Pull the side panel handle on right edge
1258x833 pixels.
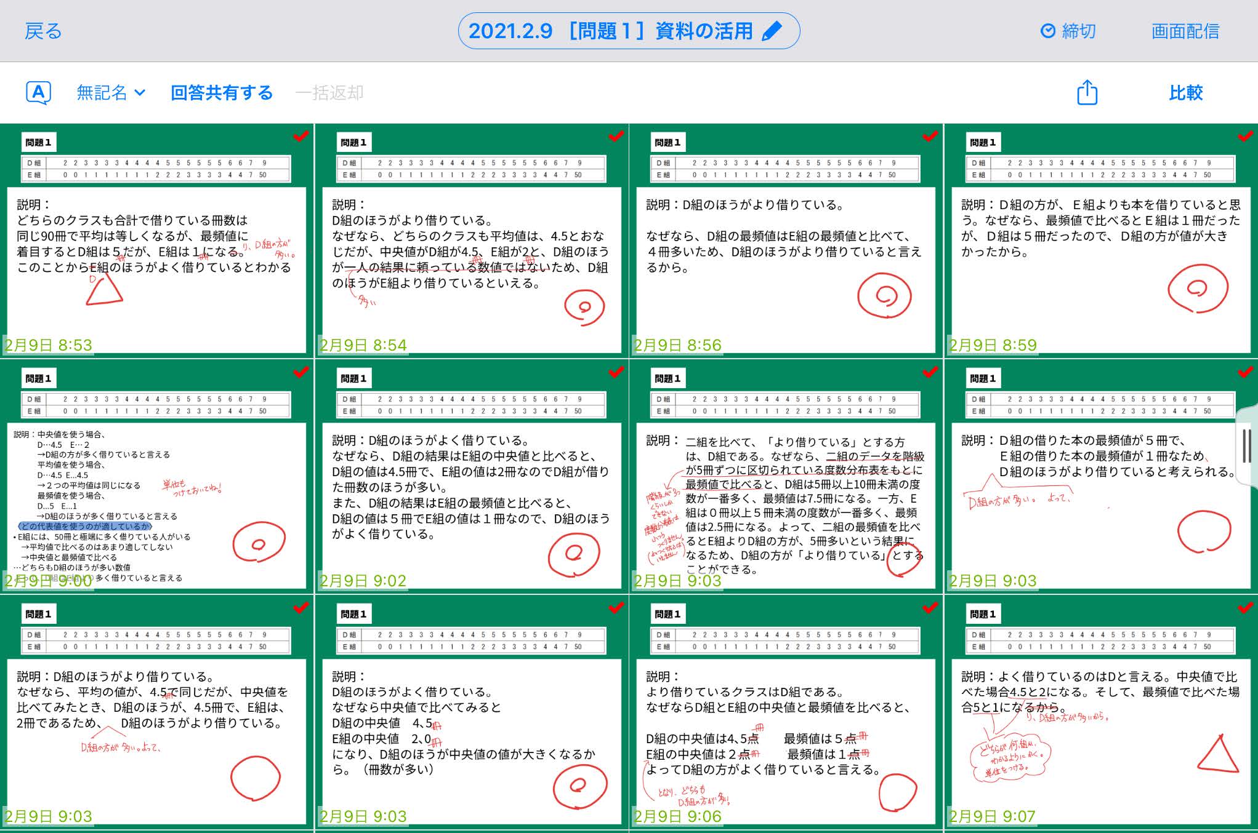[1247, 446]
